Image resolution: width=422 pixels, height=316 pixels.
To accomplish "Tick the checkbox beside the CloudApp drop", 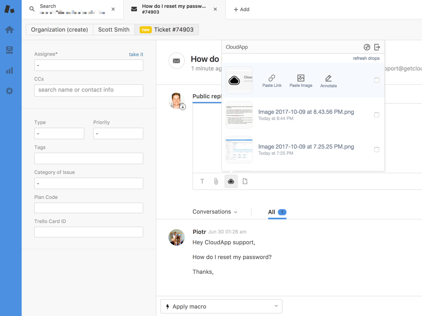I will click(376, 80).
